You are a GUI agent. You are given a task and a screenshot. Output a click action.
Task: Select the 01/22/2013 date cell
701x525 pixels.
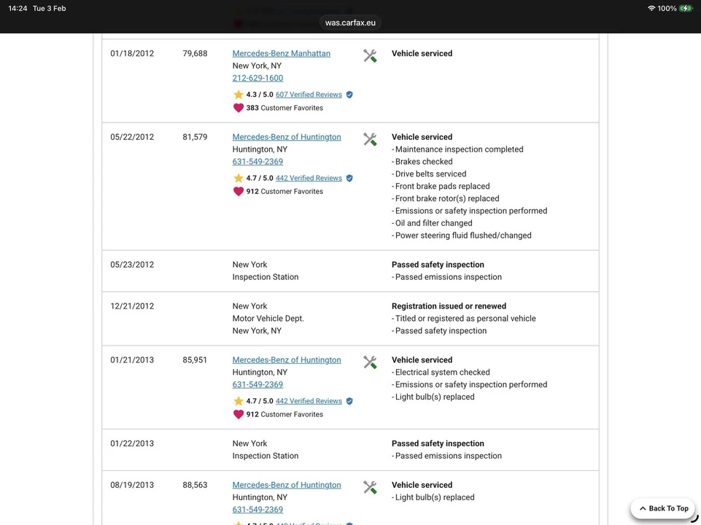pyautogui.click(x=132, y=443)
